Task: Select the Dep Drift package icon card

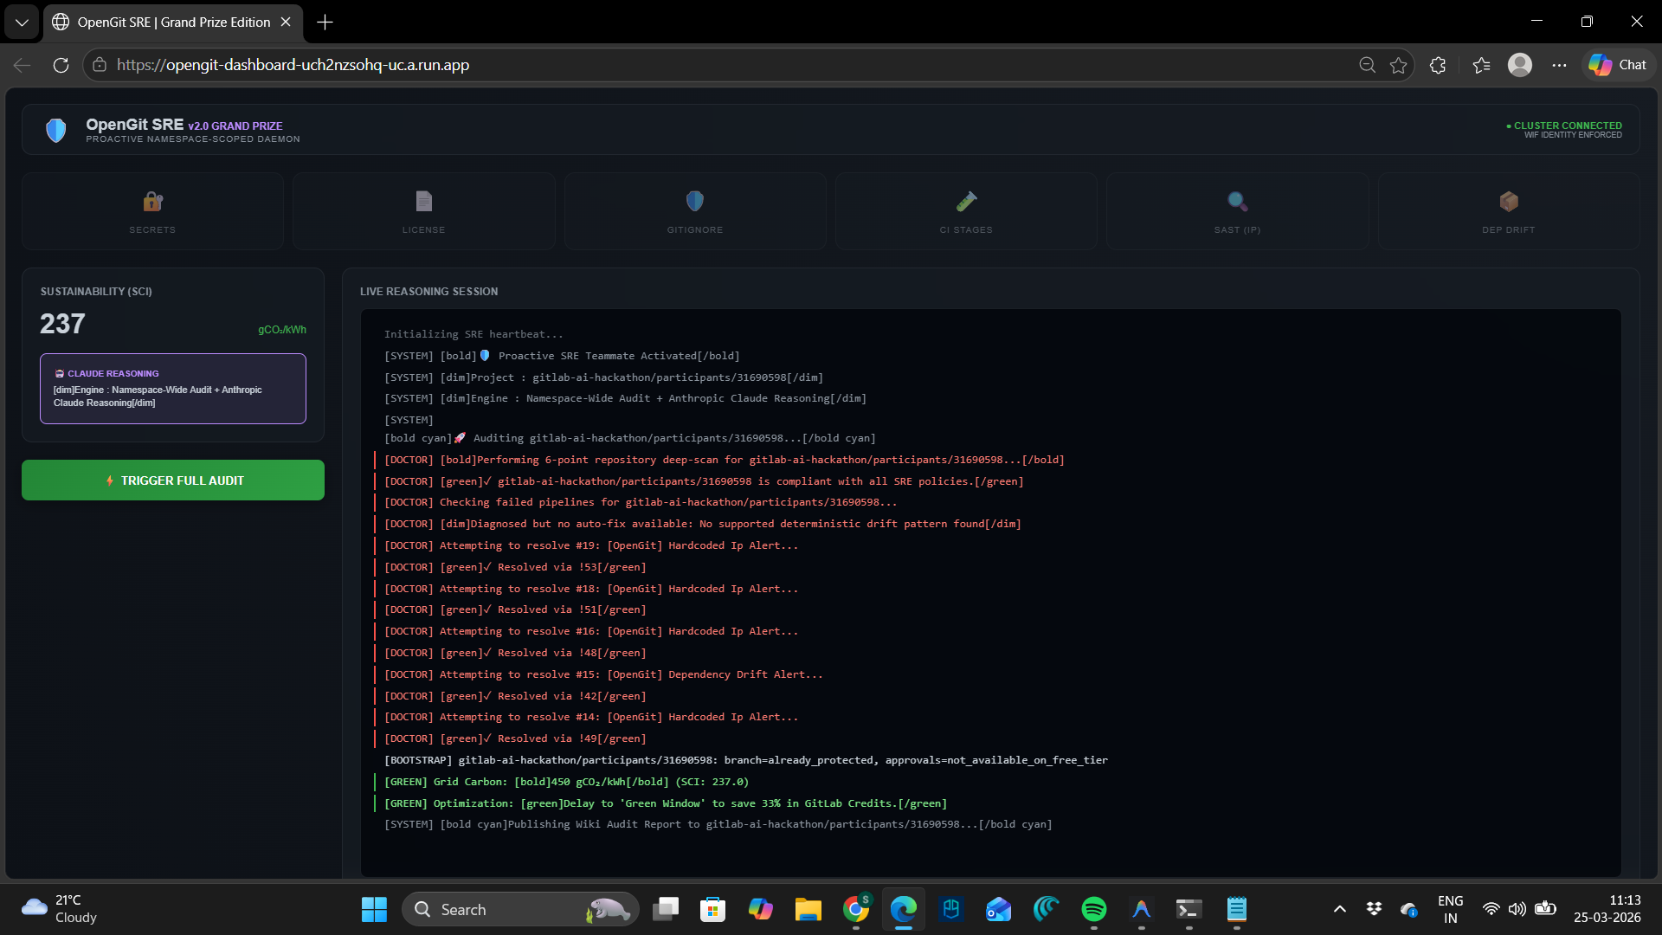Action: [x=1508, y=211]
